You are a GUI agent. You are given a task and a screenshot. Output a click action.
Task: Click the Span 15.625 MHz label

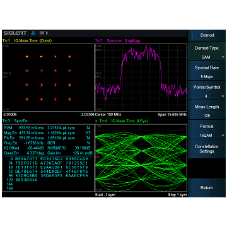coord(172,115)
